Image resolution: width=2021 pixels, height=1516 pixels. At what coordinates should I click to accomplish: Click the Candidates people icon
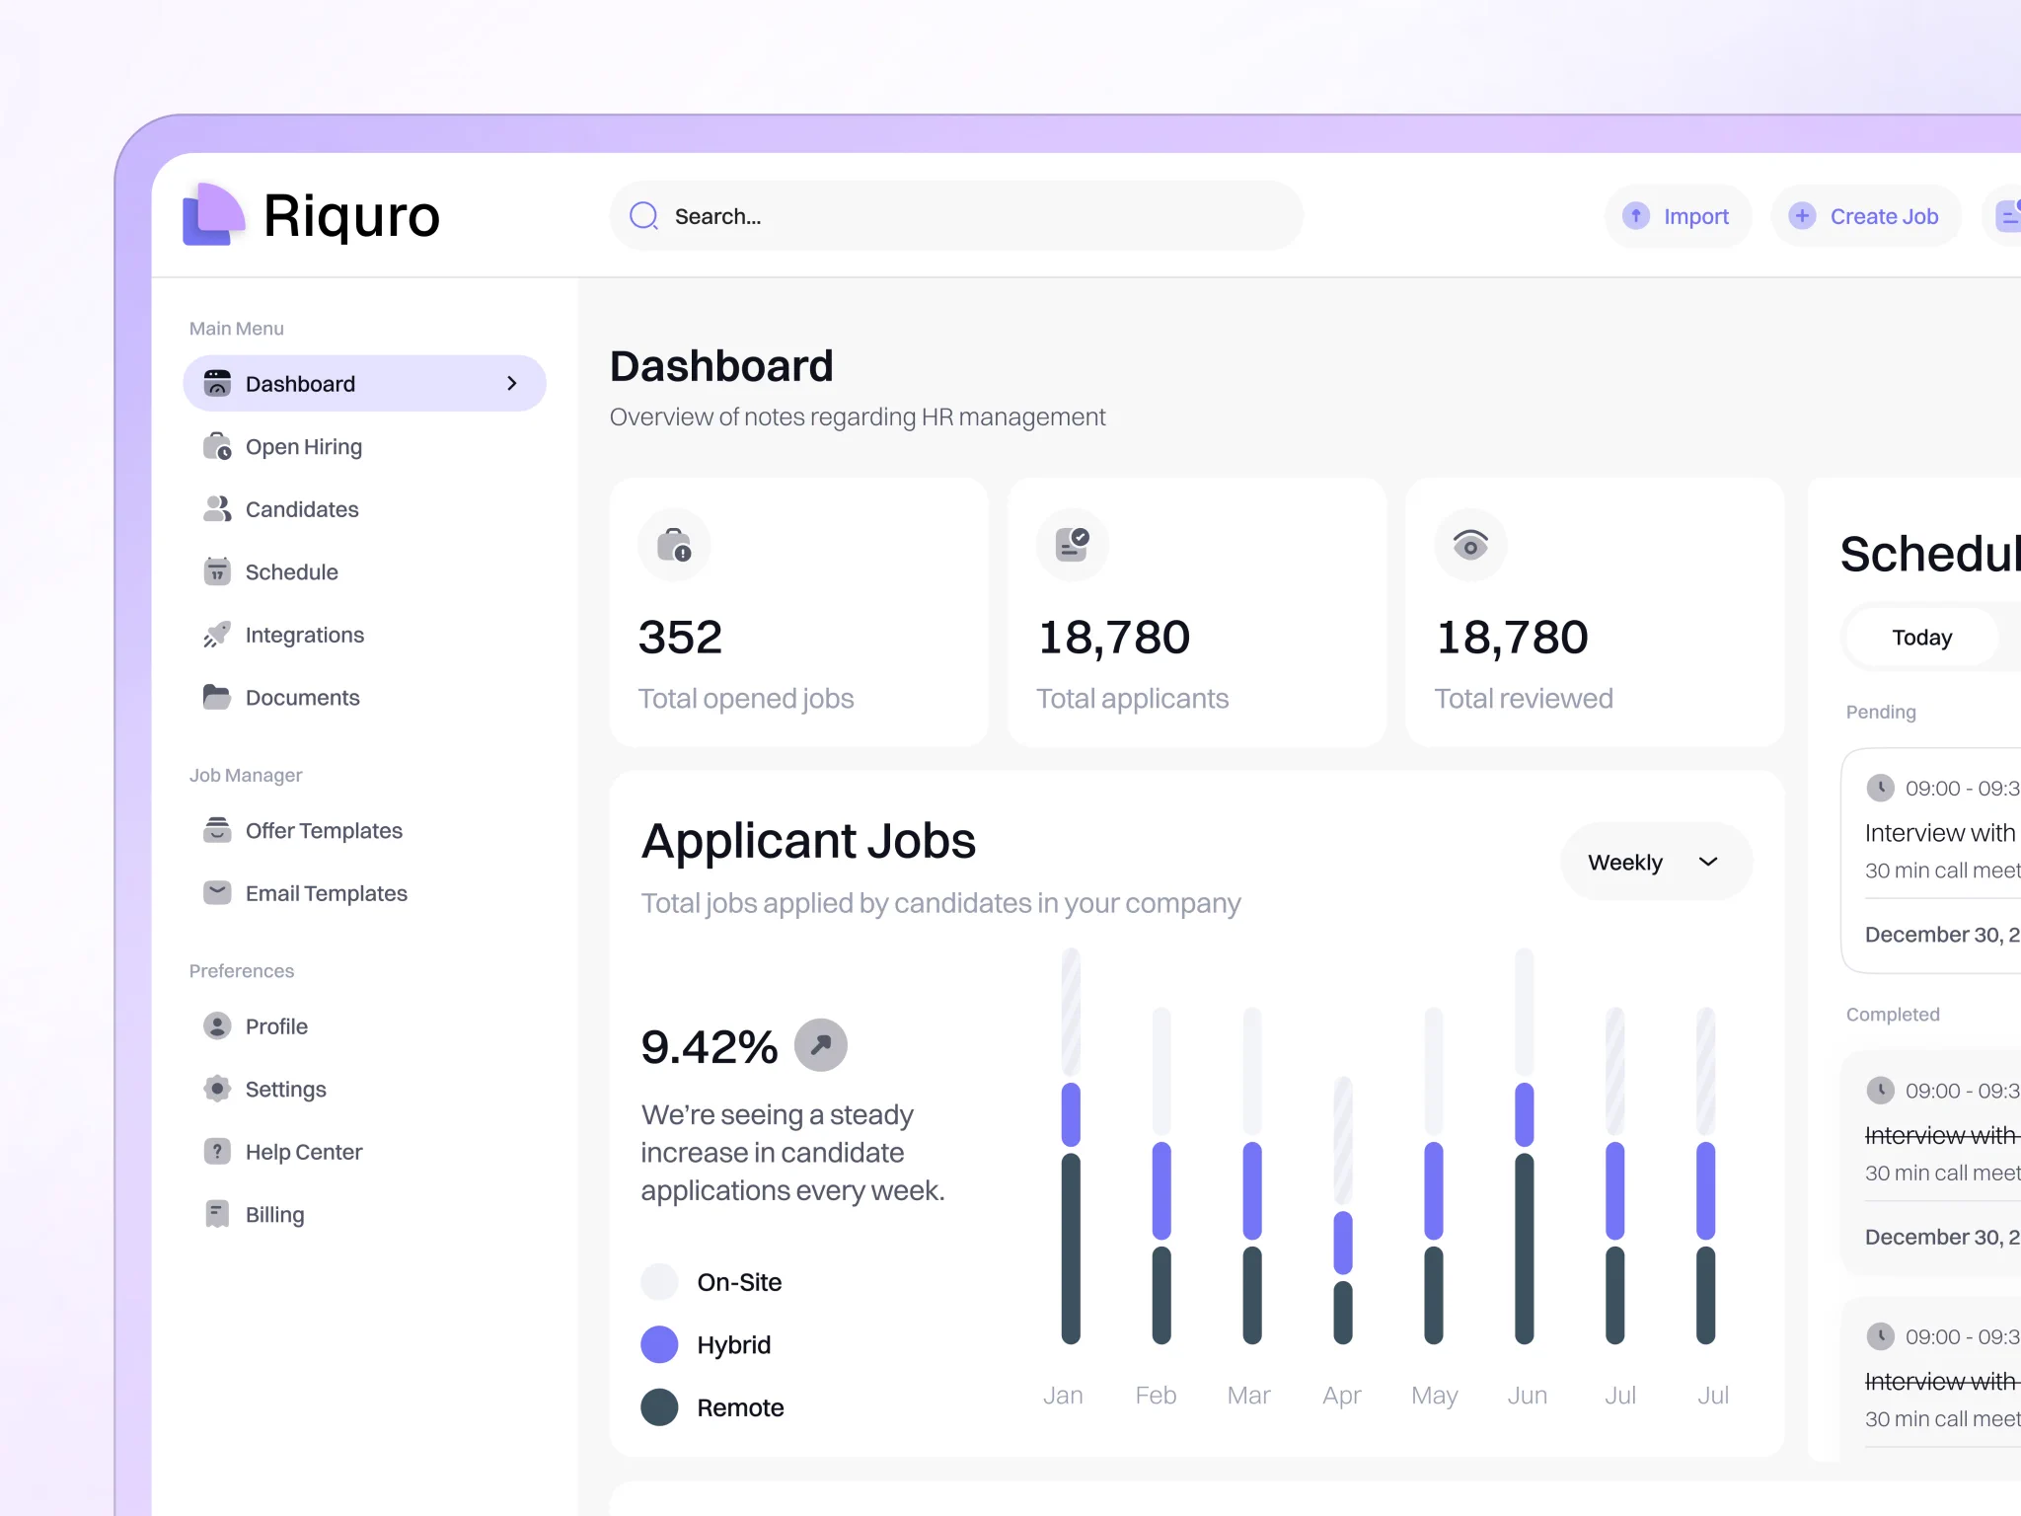pos(217,508)
